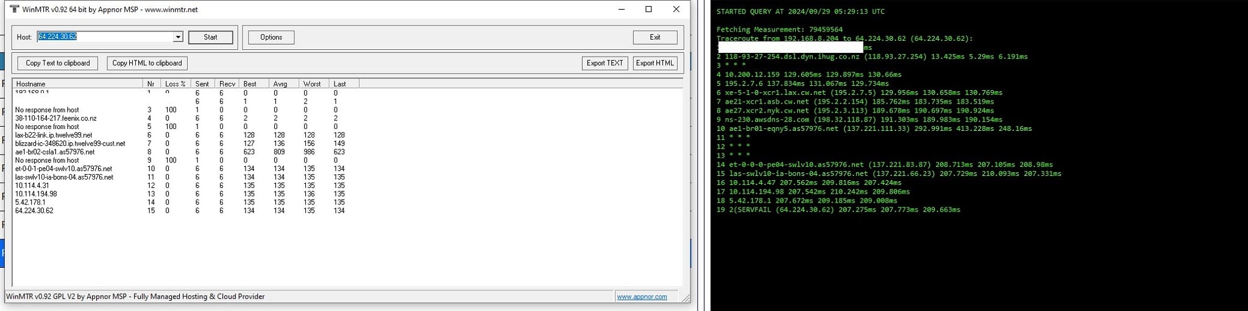Select the ae1-br02-csla1.as57976.net row
Image resolution: width=1248 pixels, height=311 pixels.
click(55, 152)
